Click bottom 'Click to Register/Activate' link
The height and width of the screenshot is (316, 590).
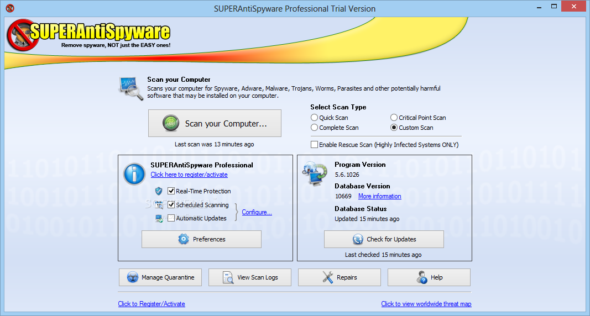[152, 304]
